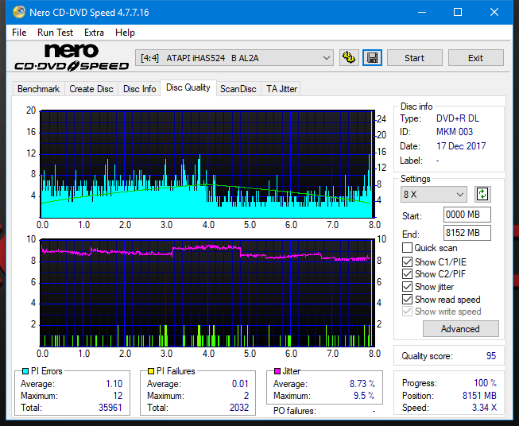This screenshot has height=426, width=519.
Task: Open the Advanced settings button
Action: click(460, 329)
